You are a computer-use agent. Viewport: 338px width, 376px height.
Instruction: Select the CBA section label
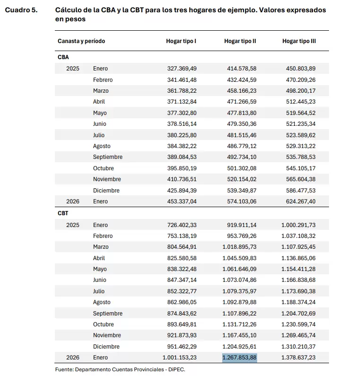(63, 57)
